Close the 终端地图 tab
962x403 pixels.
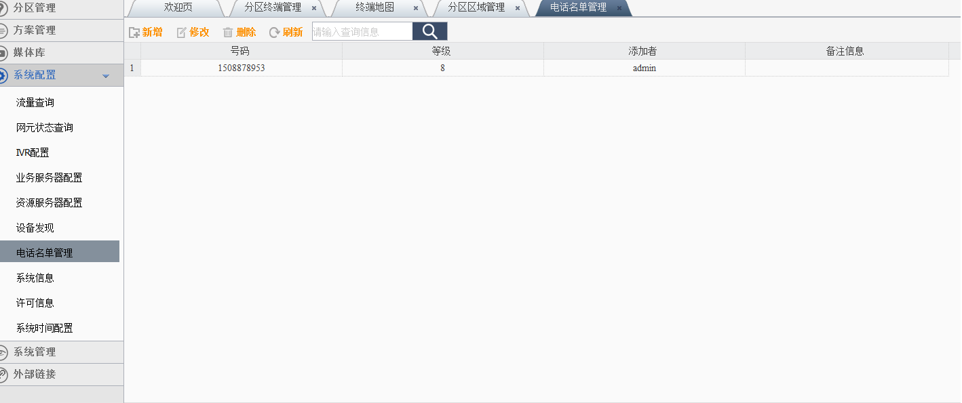[x=416, y=8]
